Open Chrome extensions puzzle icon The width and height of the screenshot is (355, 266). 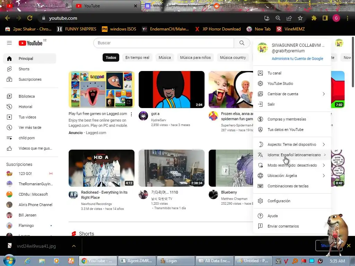point(314,18)
